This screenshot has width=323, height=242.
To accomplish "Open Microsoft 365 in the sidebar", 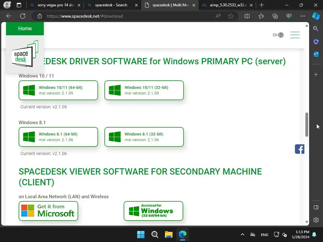I will coord(316,42).
